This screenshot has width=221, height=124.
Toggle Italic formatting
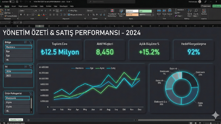pyautogui.click(x=24, y=15)
